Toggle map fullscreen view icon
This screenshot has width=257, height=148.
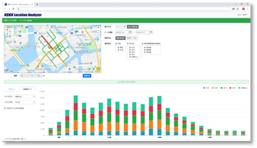click(x=98, y=35)
